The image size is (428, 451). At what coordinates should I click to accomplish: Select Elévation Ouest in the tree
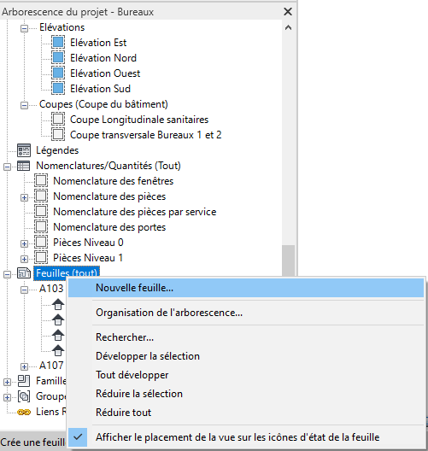click(x=105, y=73)
